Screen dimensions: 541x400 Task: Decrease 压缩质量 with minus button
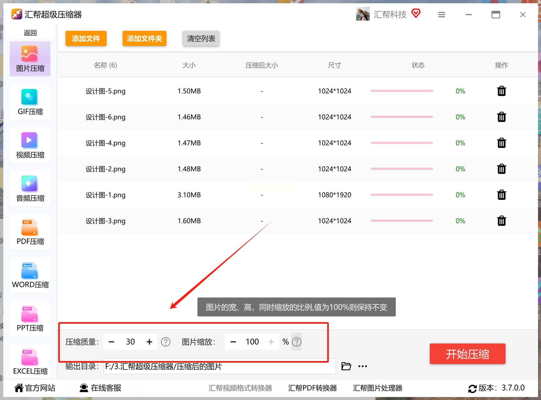pos(112,342)
